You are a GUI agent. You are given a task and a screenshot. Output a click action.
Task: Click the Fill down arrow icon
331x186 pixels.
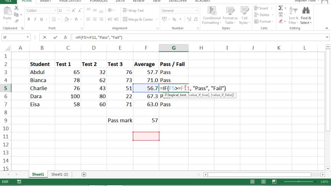coord(281,15)
